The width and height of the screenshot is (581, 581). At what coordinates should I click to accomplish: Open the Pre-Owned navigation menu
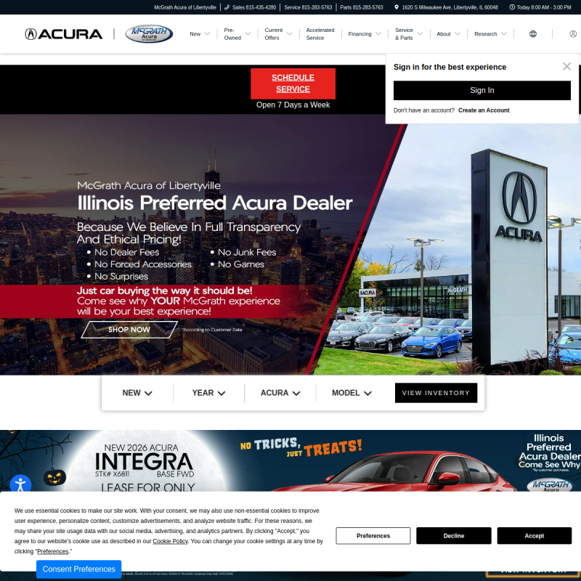pyautogui.click(x=232, y=33)
